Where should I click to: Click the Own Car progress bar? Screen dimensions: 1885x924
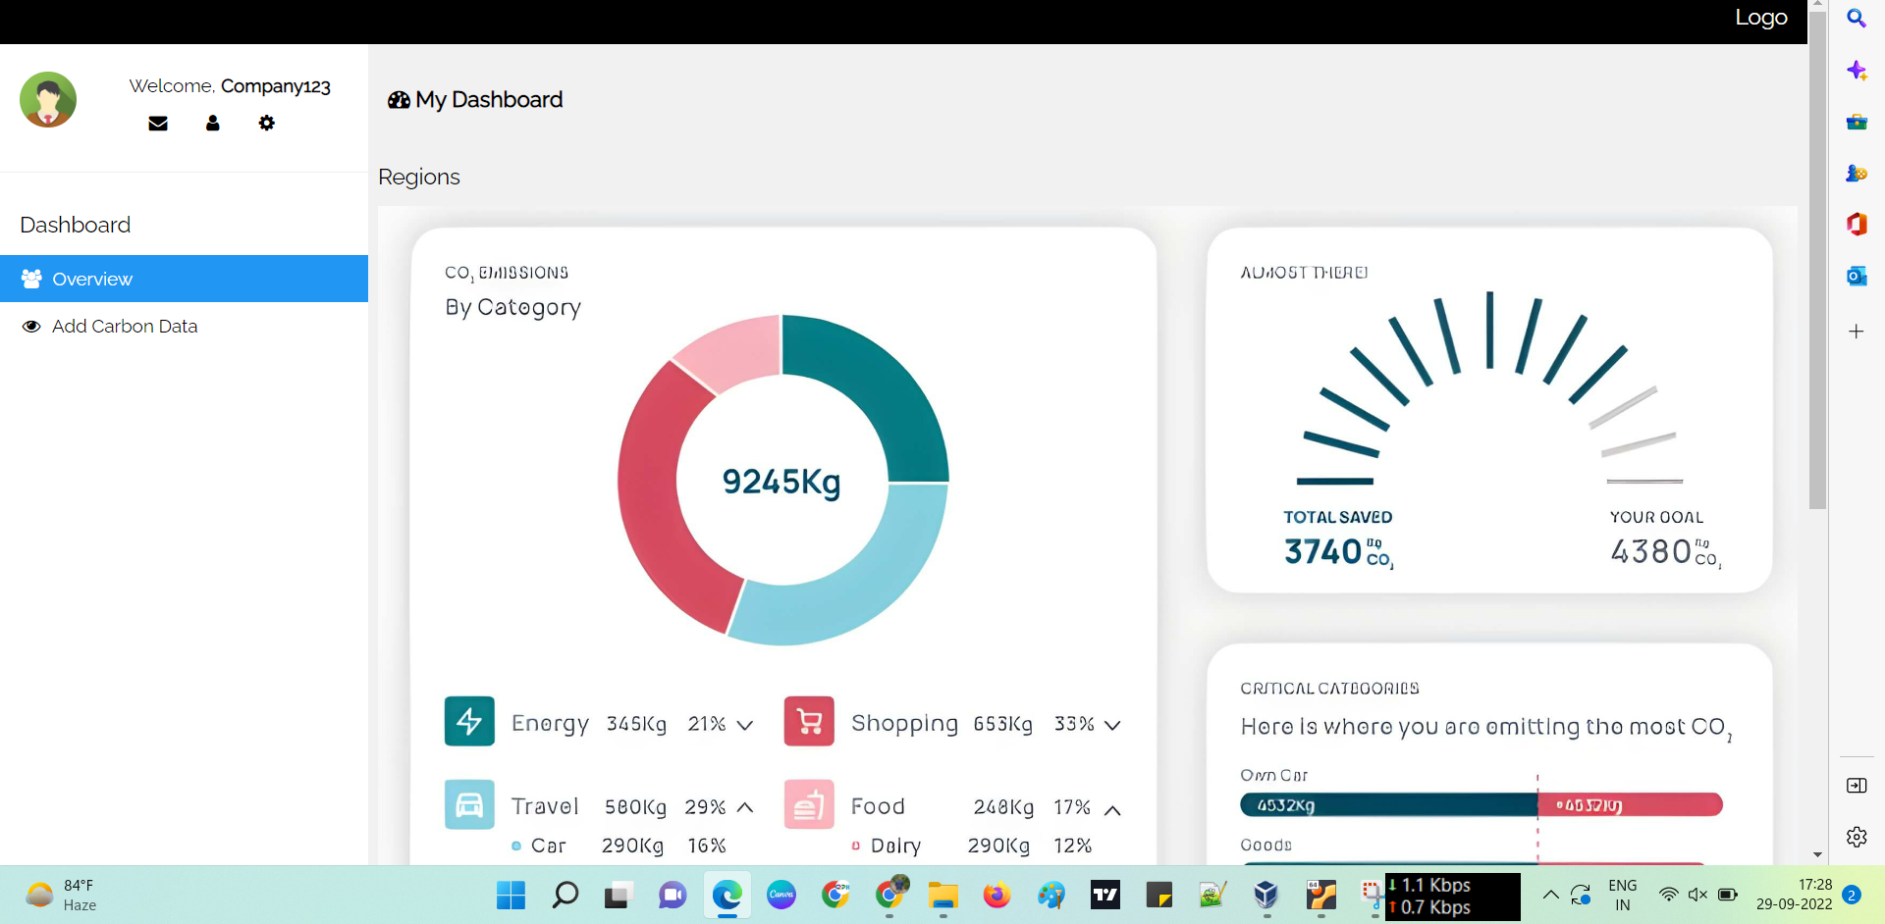click(1481, 805)
